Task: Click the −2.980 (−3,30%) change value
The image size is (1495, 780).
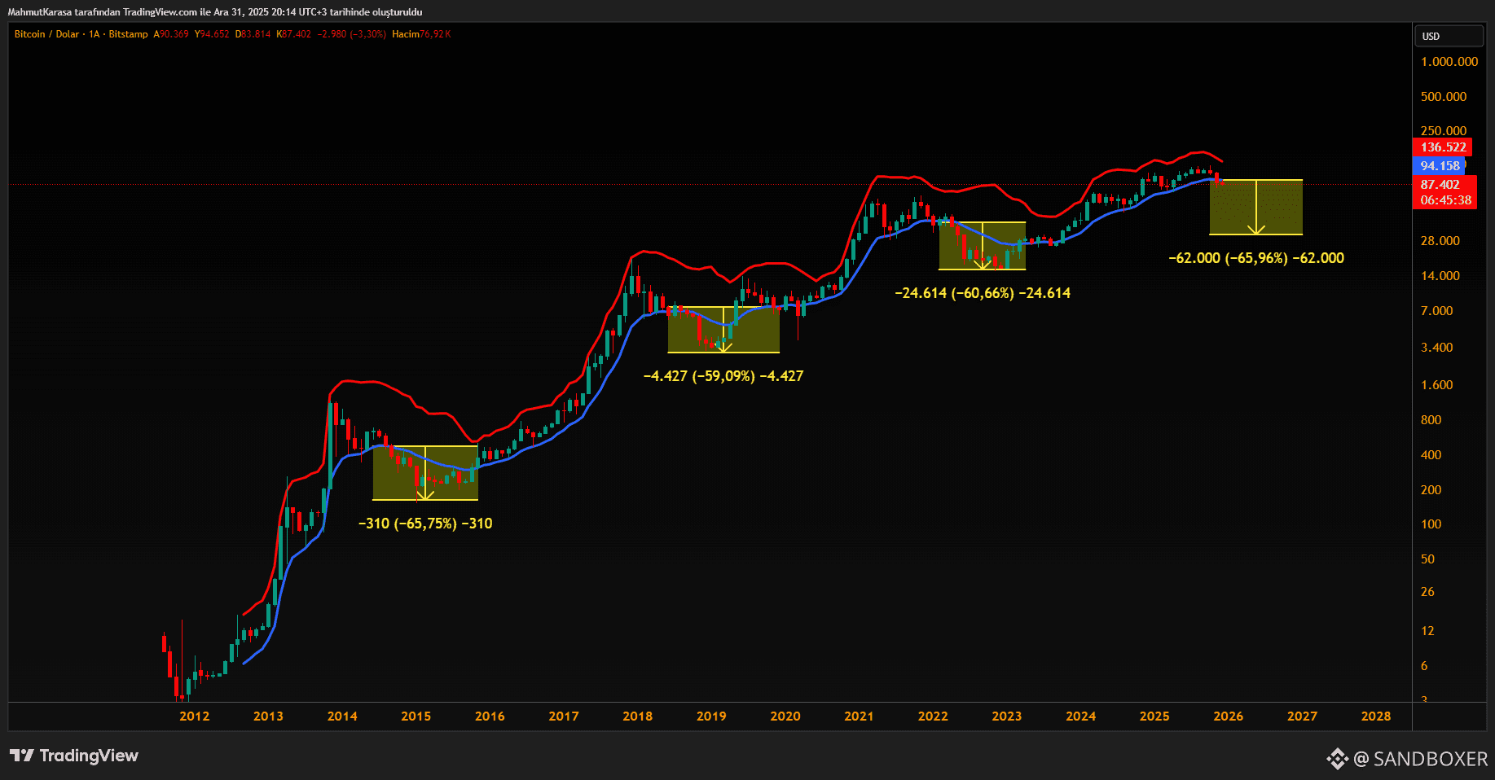Action: [x=352, y=34]
